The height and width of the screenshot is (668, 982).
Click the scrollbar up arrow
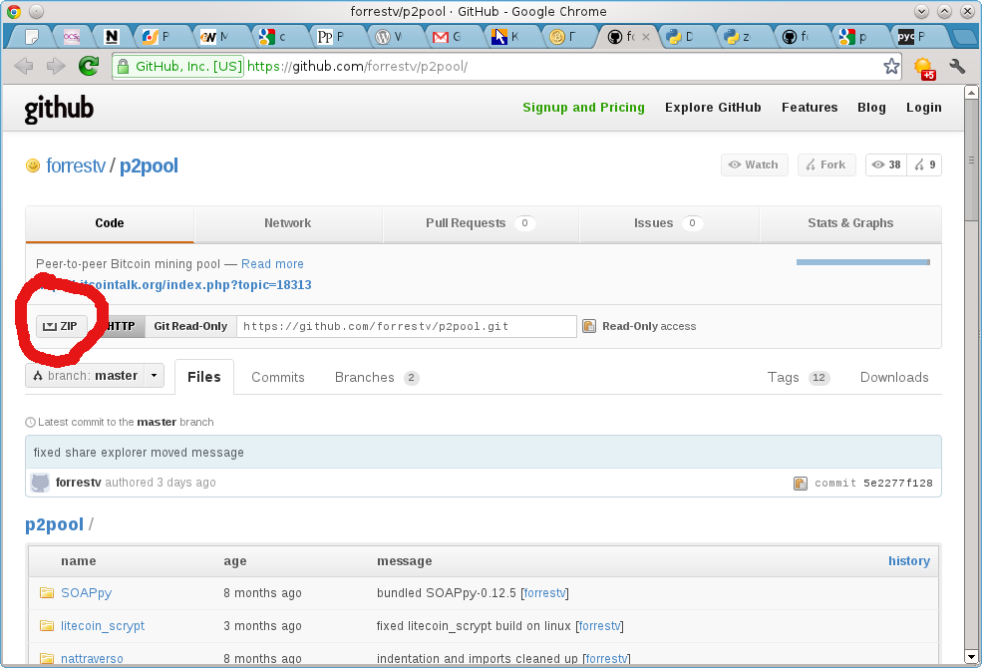tap(971, 93)
